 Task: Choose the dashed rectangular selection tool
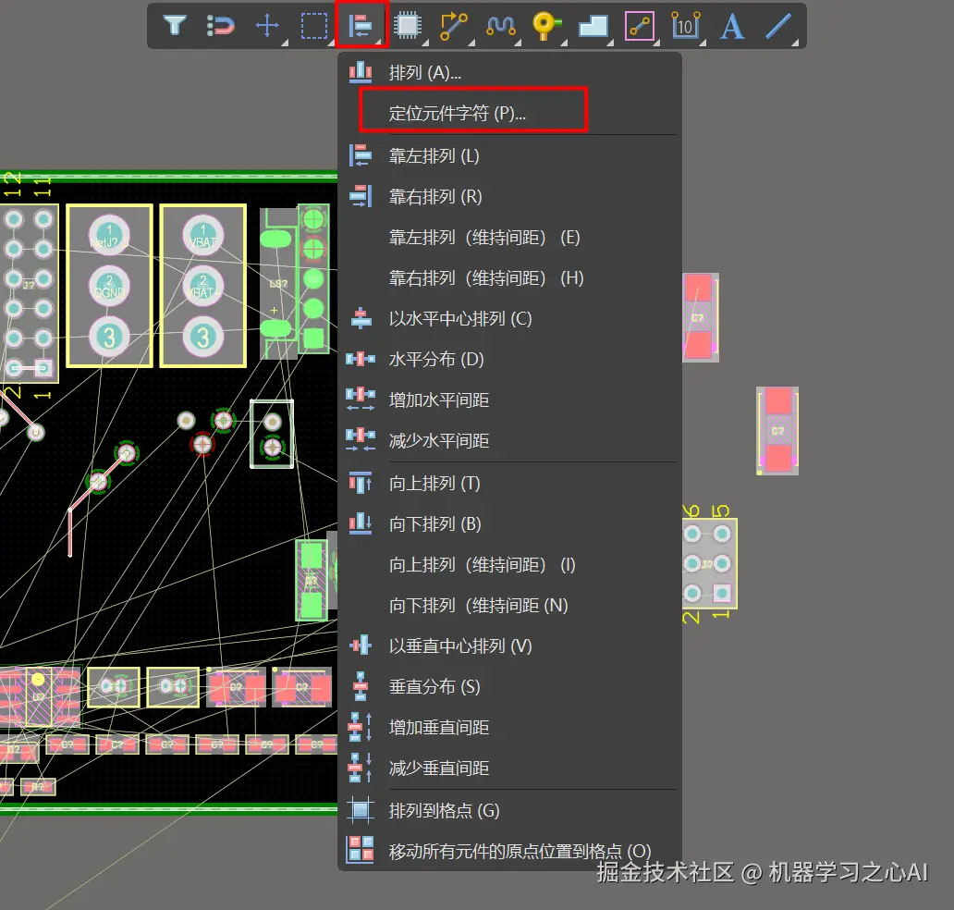313,26
